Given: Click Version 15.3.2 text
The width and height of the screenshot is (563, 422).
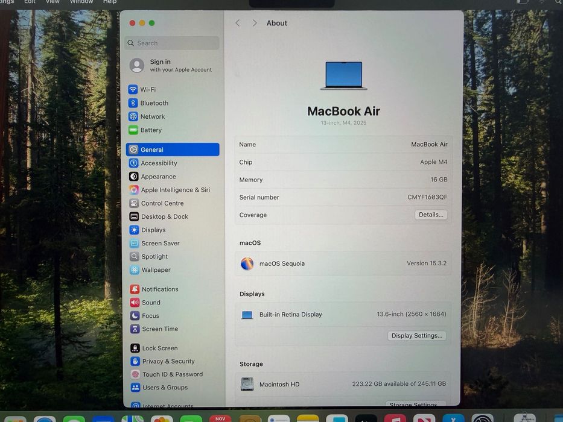Looking at the screenshot, I should pos(427,263).
